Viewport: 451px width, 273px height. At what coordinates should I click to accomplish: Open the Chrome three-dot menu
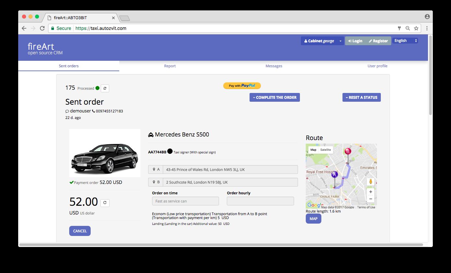tap(427, 28)
